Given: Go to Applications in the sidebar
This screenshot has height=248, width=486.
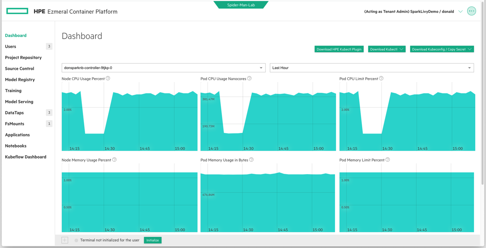Looking at the screenshot, I should coord(17,135).
